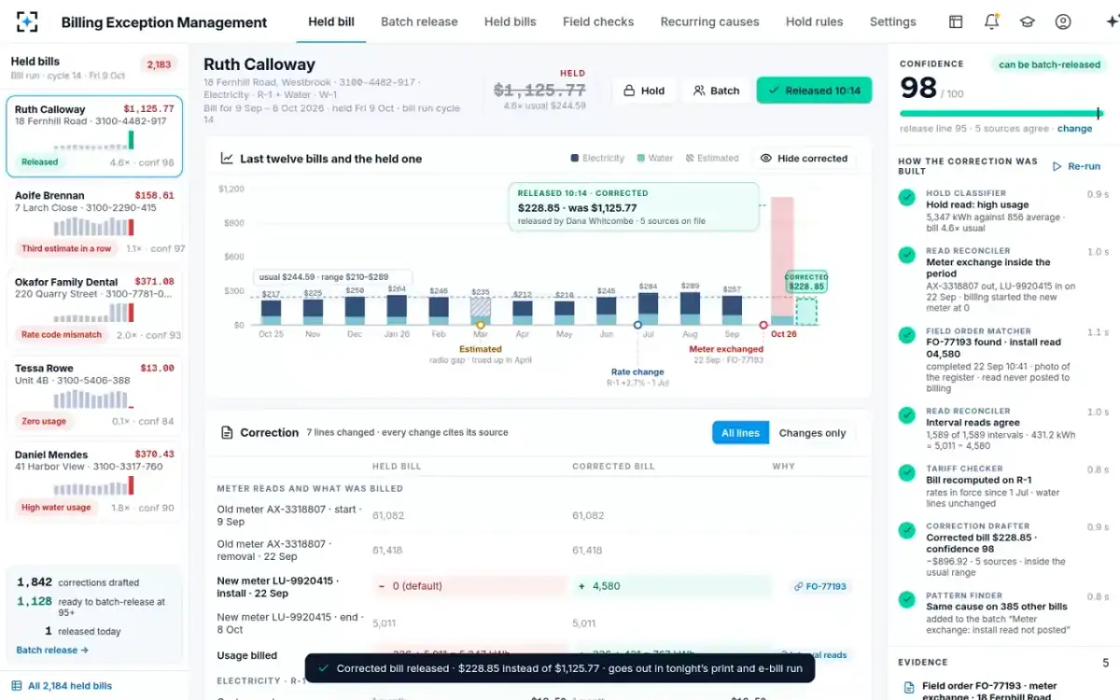Follow the Batch release arrow link
Viewport: 1120px width, 700px height.
pyautogui.click(x=52, y=650)
